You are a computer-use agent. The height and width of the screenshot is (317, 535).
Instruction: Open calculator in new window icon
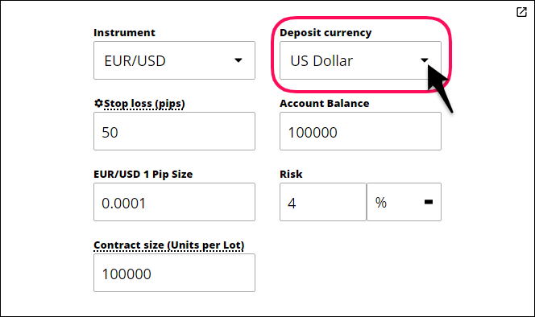click(x=521, y=12)
